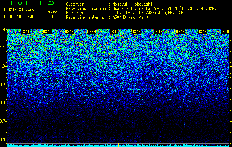Click the short echo trace near 0.73 kHz

tap(14, 115)
